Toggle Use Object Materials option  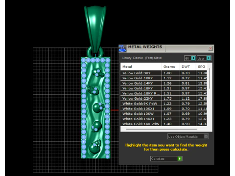click(x=188, y=136)
